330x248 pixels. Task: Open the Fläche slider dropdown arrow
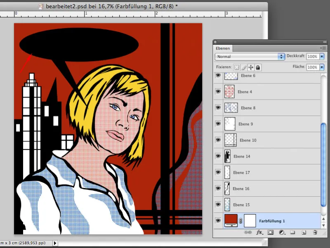(322, 67)
